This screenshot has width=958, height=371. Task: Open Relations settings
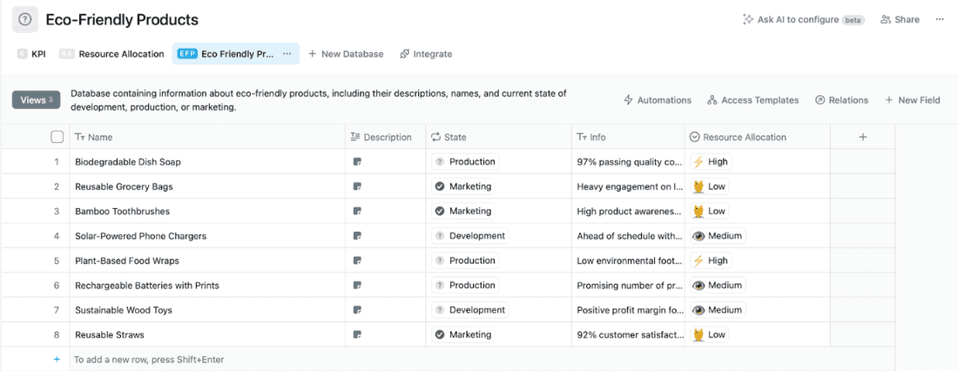click(841, 99)
